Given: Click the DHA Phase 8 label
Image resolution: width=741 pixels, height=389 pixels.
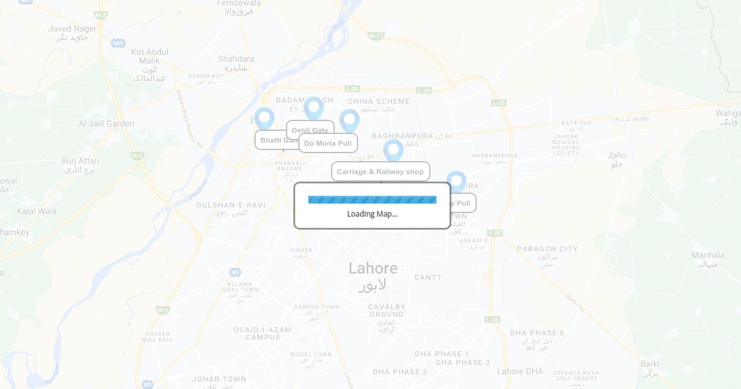Looking at the screenshot, I should (537, 333).
